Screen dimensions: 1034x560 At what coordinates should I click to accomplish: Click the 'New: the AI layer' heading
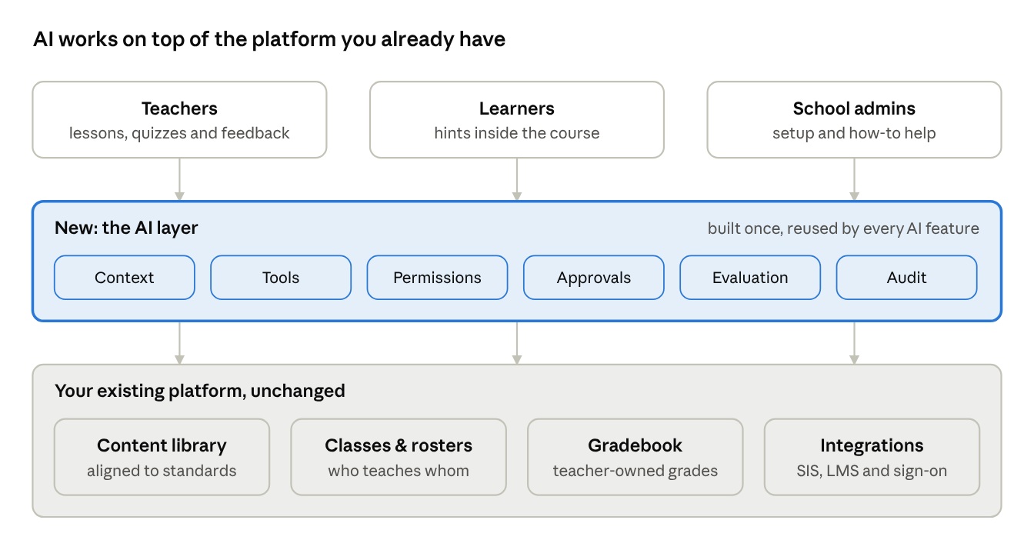pos(126,228)
